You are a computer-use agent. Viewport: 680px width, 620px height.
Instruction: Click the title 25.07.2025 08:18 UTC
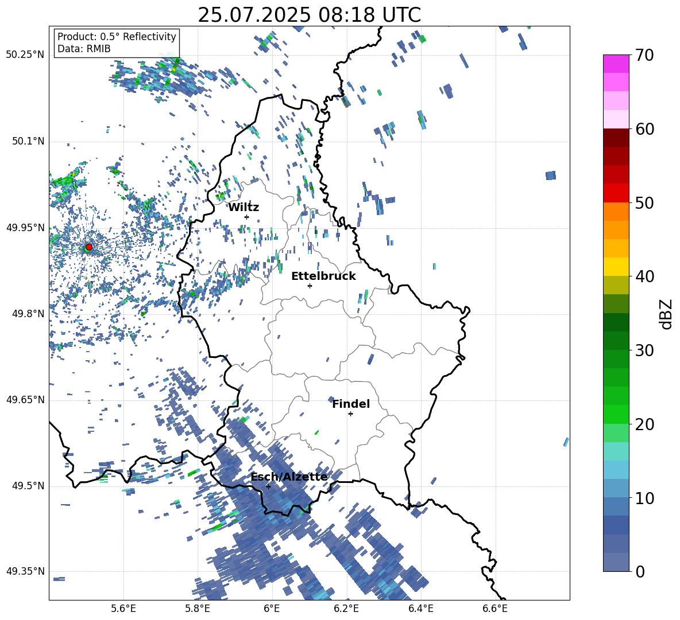[x=309, y=15]
